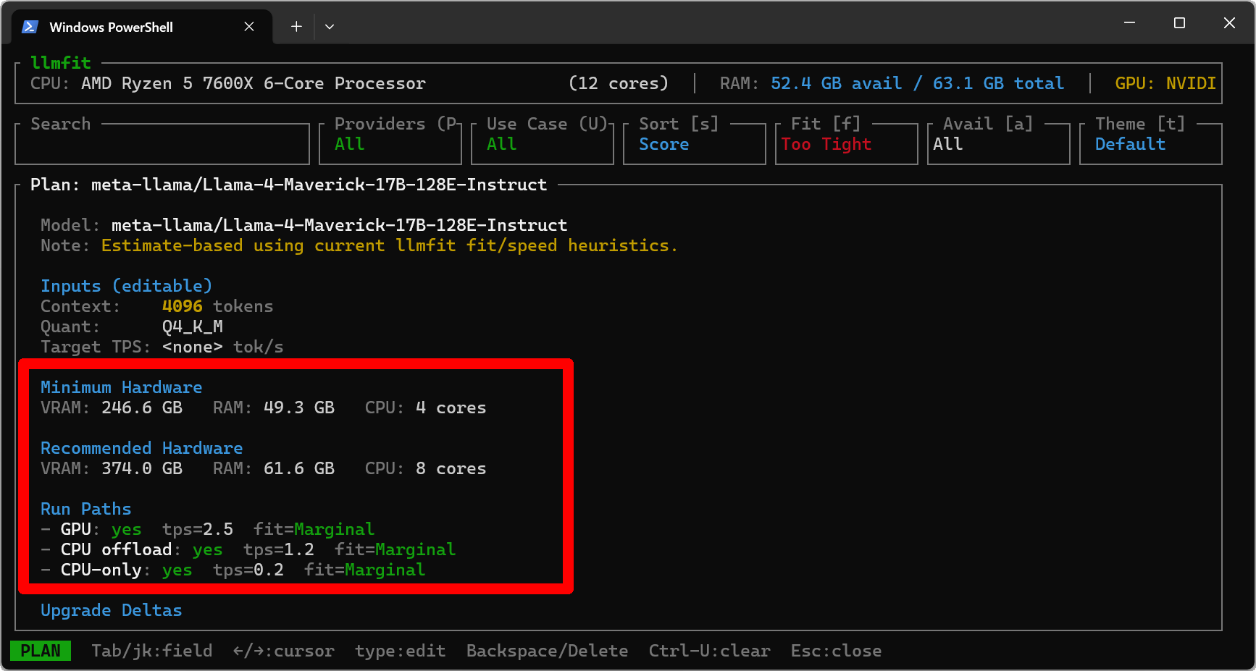Viewport: 1256px width, 671px height.
Task: Click the RAM 52.4 GB avail value
Action: 837,83
